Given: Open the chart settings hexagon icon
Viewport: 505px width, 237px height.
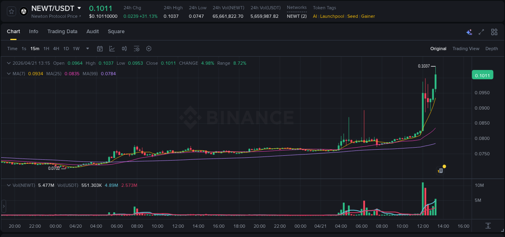Looking at the screenshot, I should pos(149,49).
